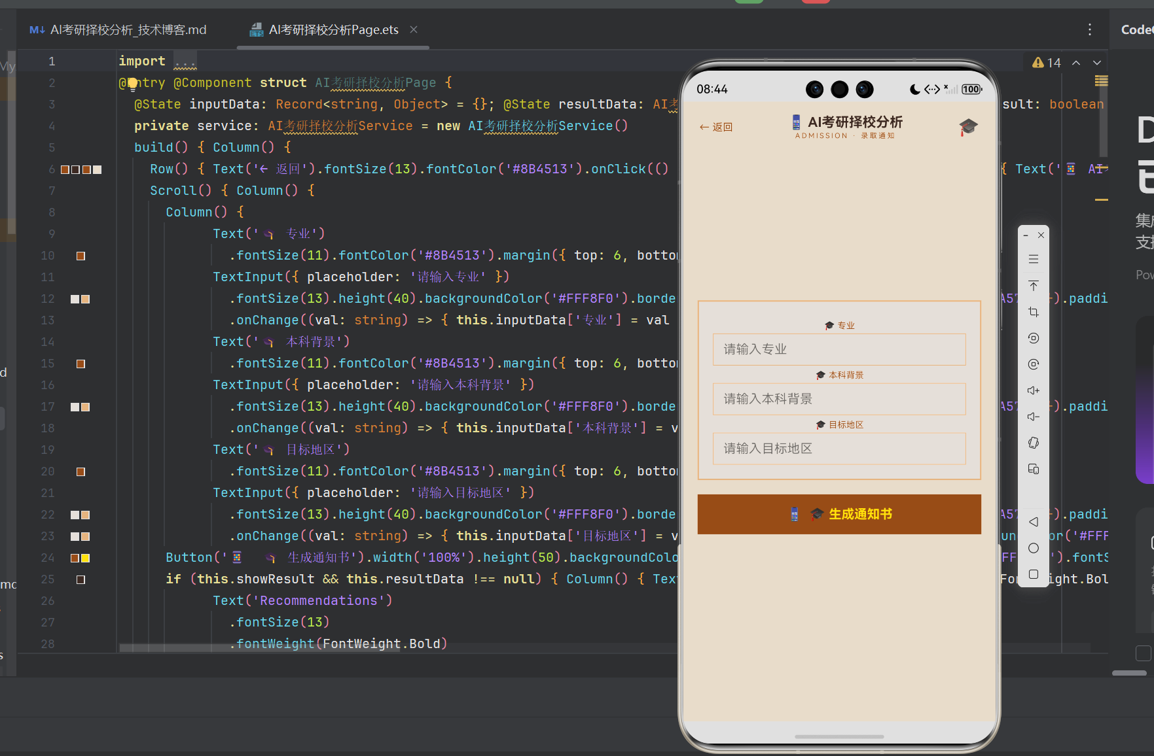This screenshot has height=756, width=1154.
Task: Click the line number 28 in the gutter
Action: click(x=48, y=644)
